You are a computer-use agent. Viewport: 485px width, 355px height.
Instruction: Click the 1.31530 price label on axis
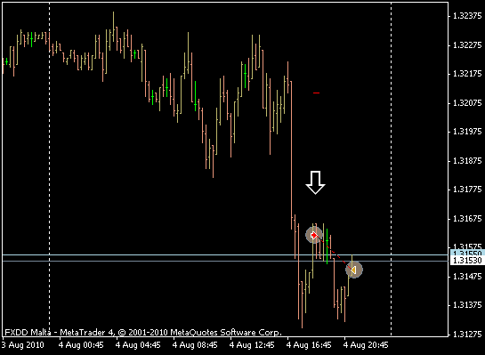click(466, 261)
